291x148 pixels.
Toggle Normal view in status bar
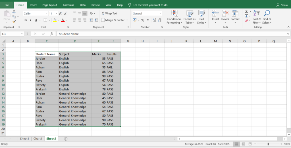click(x=236, y=144)
